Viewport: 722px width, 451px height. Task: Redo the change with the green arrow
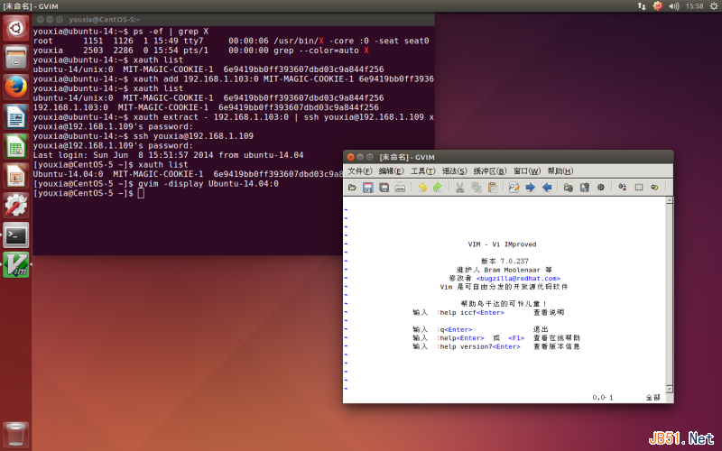coord(438,188)
